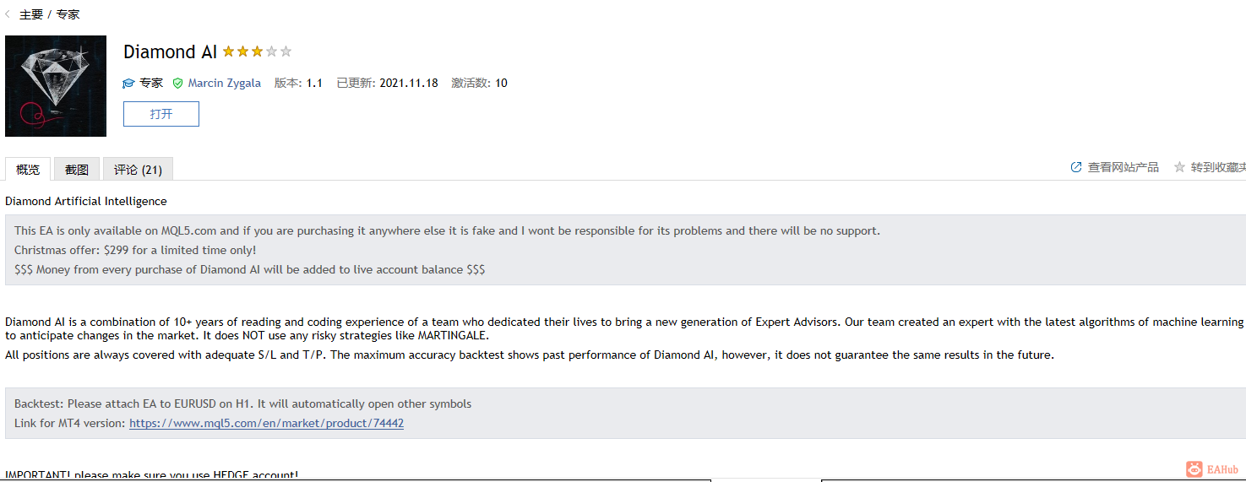Viewport: 1246px width, 482px height.
Task: Click the star favorites icon
Action: 1179,167
